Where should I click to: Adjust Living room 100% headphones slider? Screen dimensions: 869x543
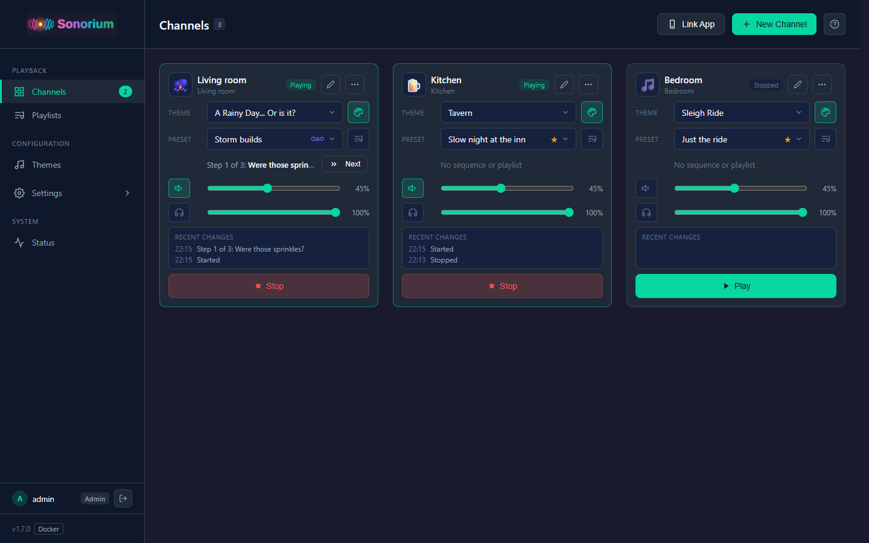273,212
